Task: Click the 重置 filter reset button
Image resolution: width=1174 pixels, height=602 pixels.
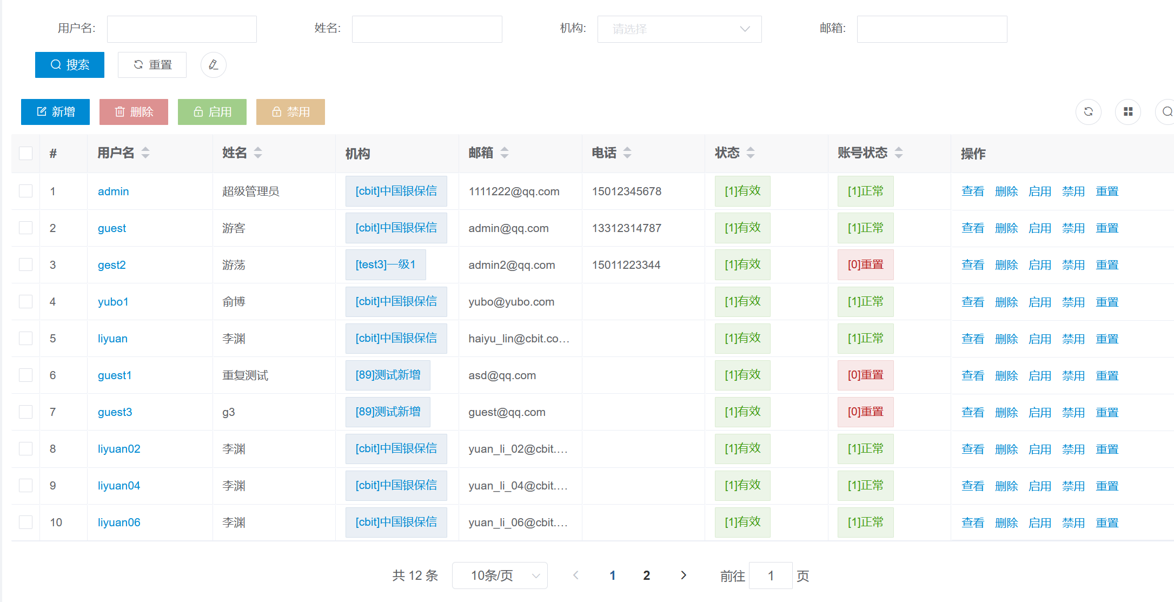Action: pyautogui.click(x=152, y=65)
